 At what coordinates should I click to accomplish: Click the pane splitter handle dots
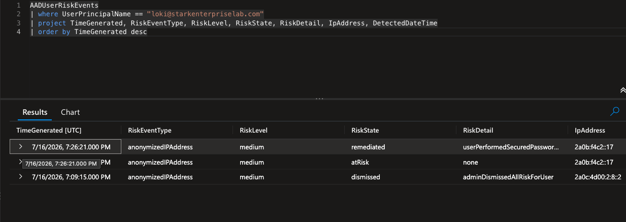coord(319,98)
